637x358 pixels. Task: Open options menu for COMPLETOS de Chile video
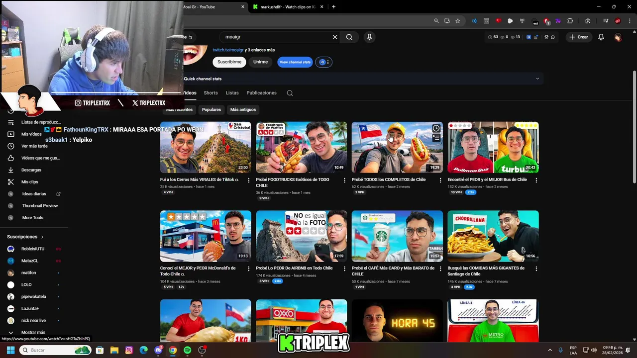click(440, 180)
